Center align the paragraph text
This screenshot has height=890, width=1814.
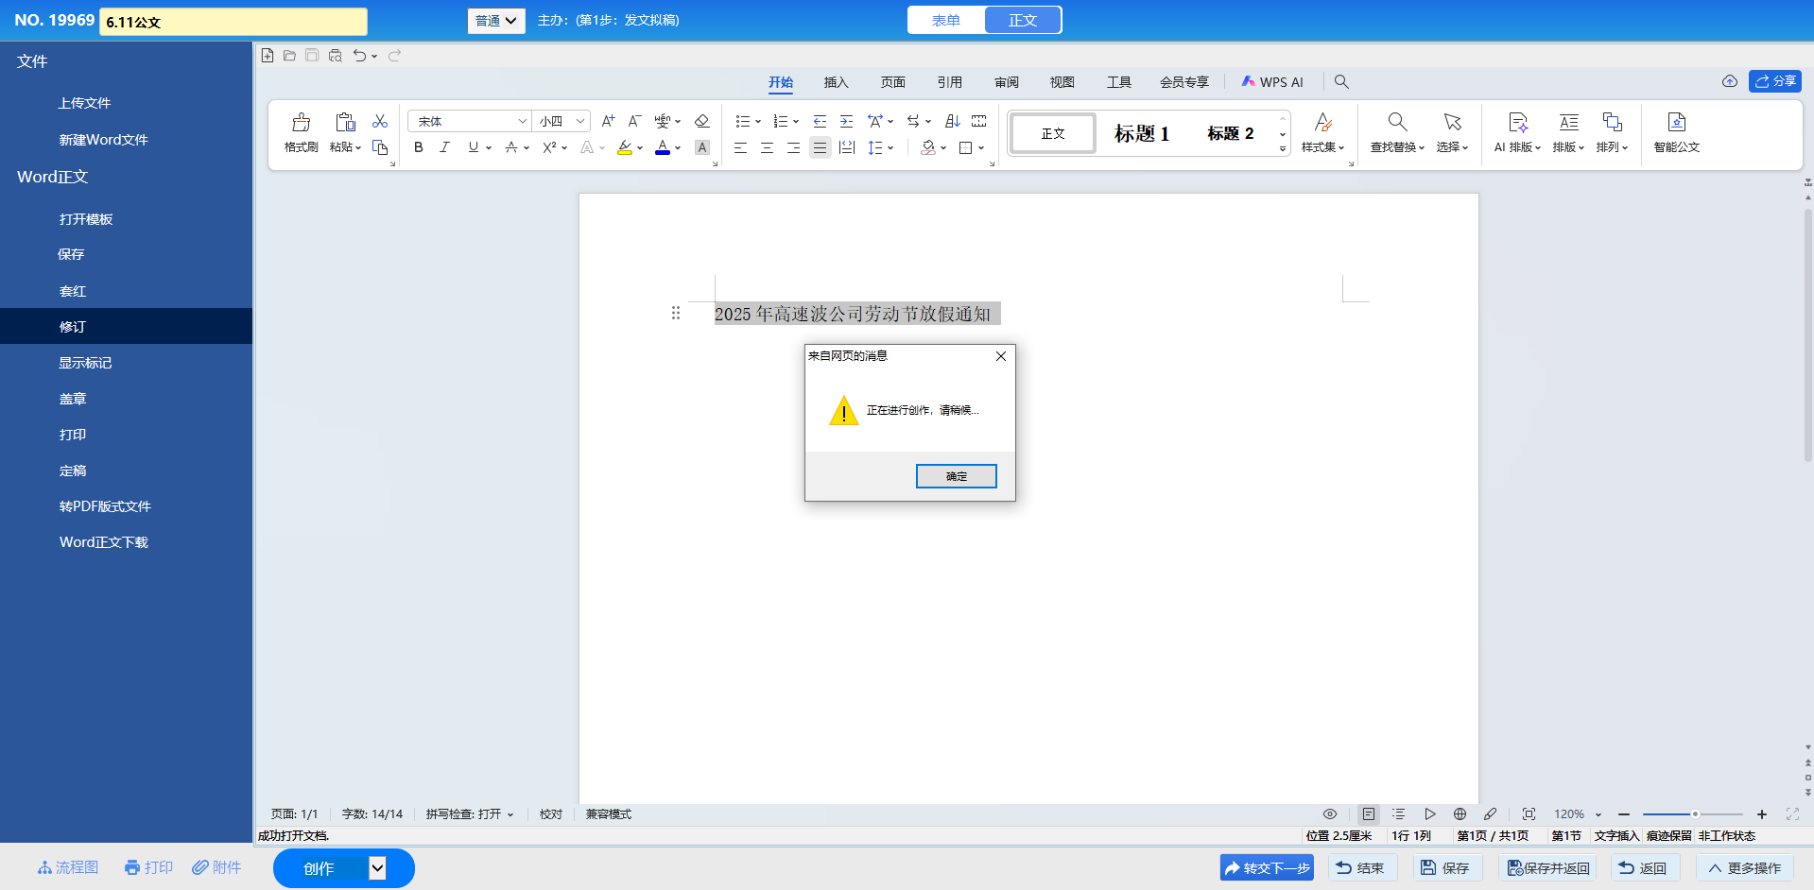coord(767,147)
